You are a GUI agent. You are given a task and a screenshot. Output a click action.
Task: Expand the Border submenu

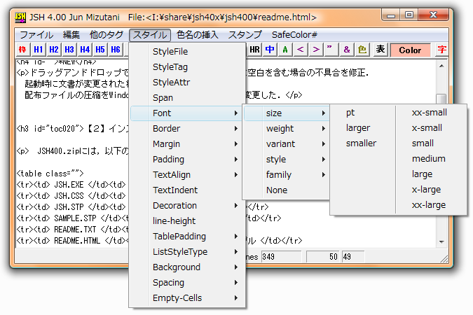[187, 128]
